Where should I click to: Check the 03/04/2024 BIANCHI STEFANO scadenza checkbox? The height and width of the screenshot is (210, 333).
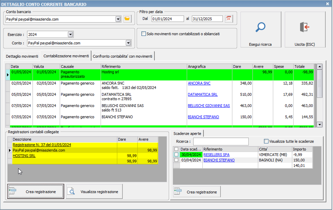[x=176, y=160]
